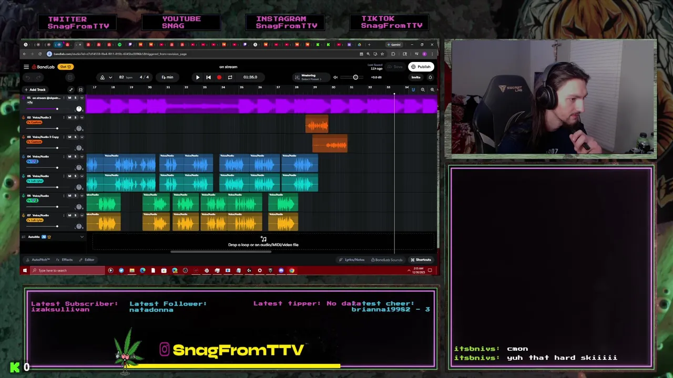Start playback with the Play button
The image size is (673, 378).
tap(198, 77)
